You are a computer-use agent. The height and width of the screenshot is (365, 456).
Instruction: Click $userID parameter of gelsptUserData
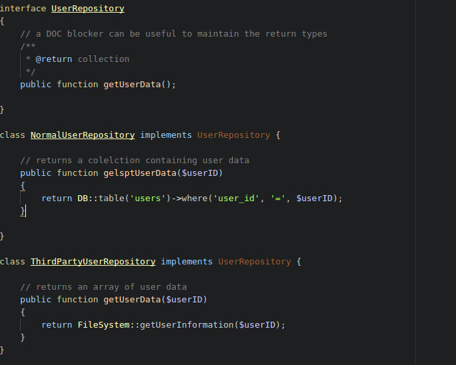pyautogui.click(x=200, y=173)
